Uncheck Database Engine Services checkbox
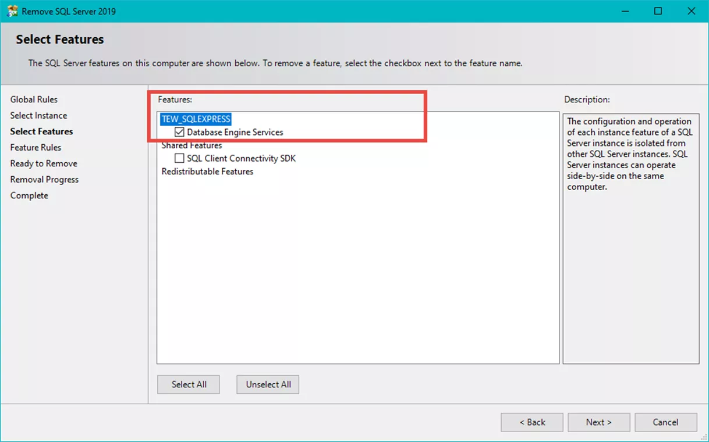The width and height of the screenshot is (709, 442). click(179, 132)
